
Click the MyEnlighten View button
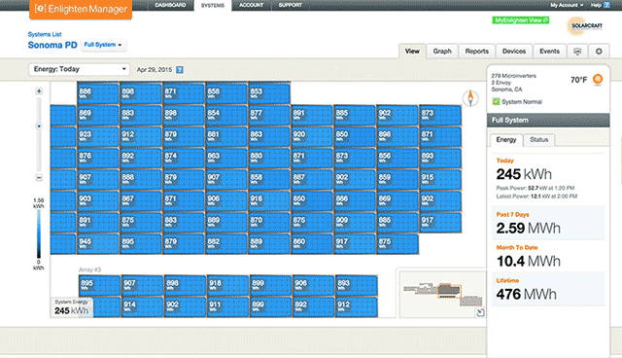[x=521, y=20]
